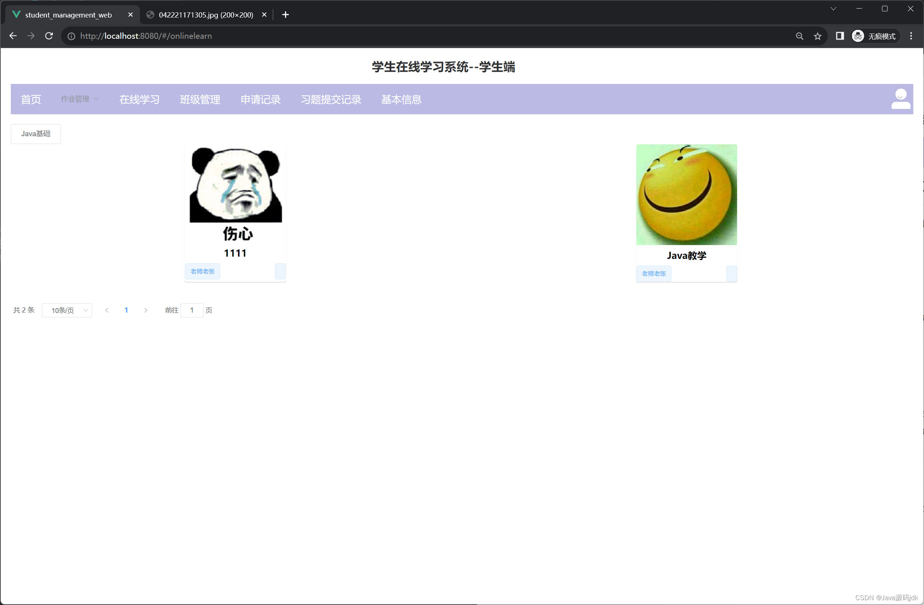Switch to the 042221171305.jpg tab
This screenshot has height=605, width=924.
(206, 15)
